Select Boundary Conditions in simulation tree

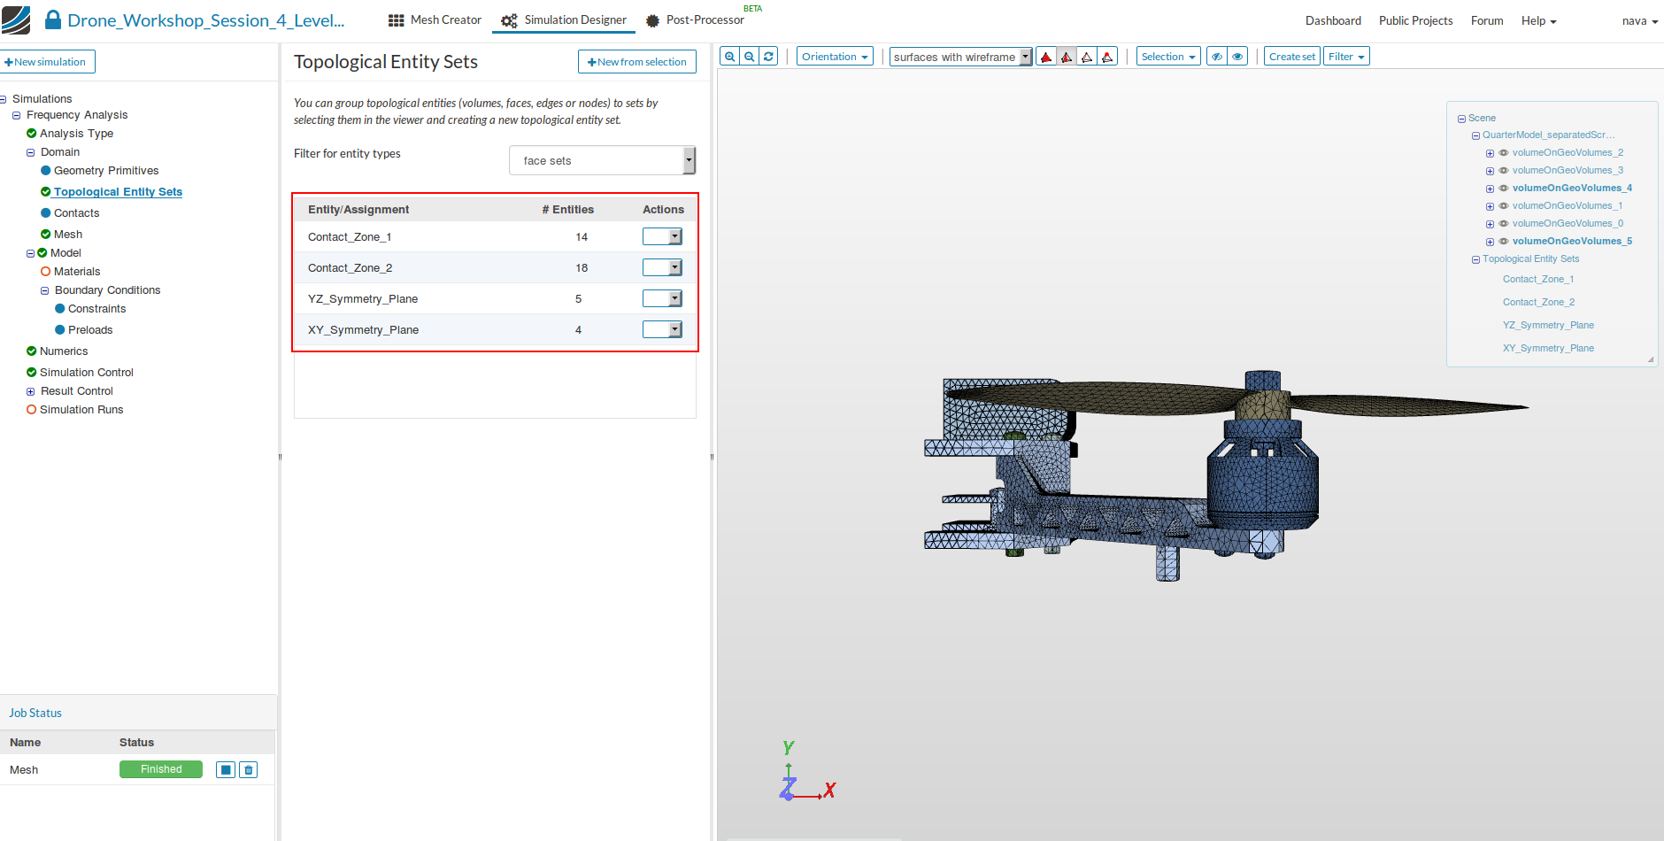pyautogui.click(x=107, y=290)
